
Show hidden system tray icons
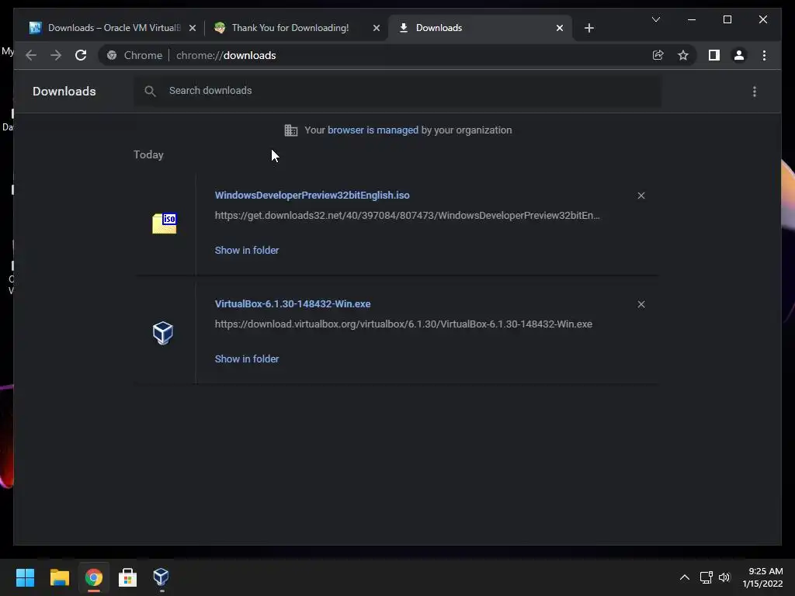684,577
